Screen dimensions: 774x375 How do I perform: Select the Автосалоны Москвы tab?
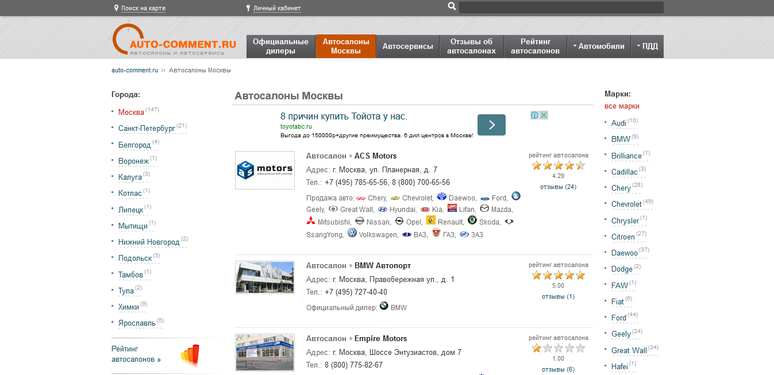(x=346, y=47)
